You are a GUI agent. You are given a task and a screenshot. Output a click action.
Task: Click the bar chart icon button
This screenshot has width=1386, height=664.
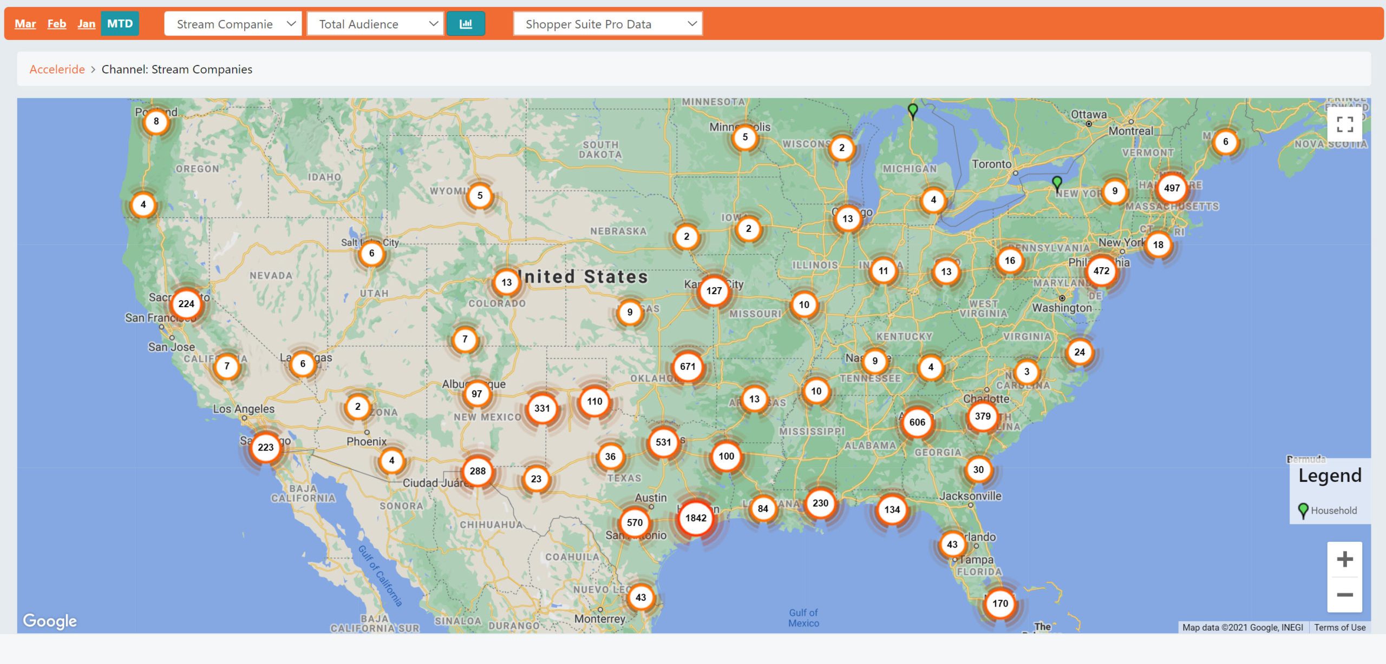pos(466,24)
